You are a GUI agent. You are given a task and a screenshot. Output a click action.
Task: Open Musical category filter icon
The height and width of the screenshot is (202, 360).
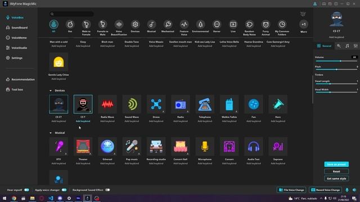point(151,24)
